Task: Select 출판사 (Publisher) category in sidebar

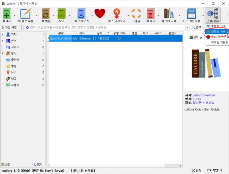Action: point(15,60)
